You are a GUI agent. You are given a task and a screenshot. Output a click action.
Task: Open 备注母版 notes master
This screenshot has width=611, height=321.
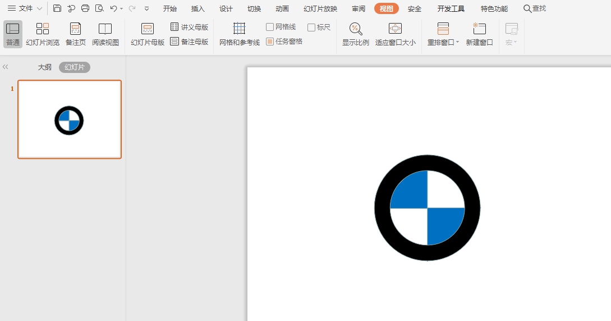[x=190, y=42]
